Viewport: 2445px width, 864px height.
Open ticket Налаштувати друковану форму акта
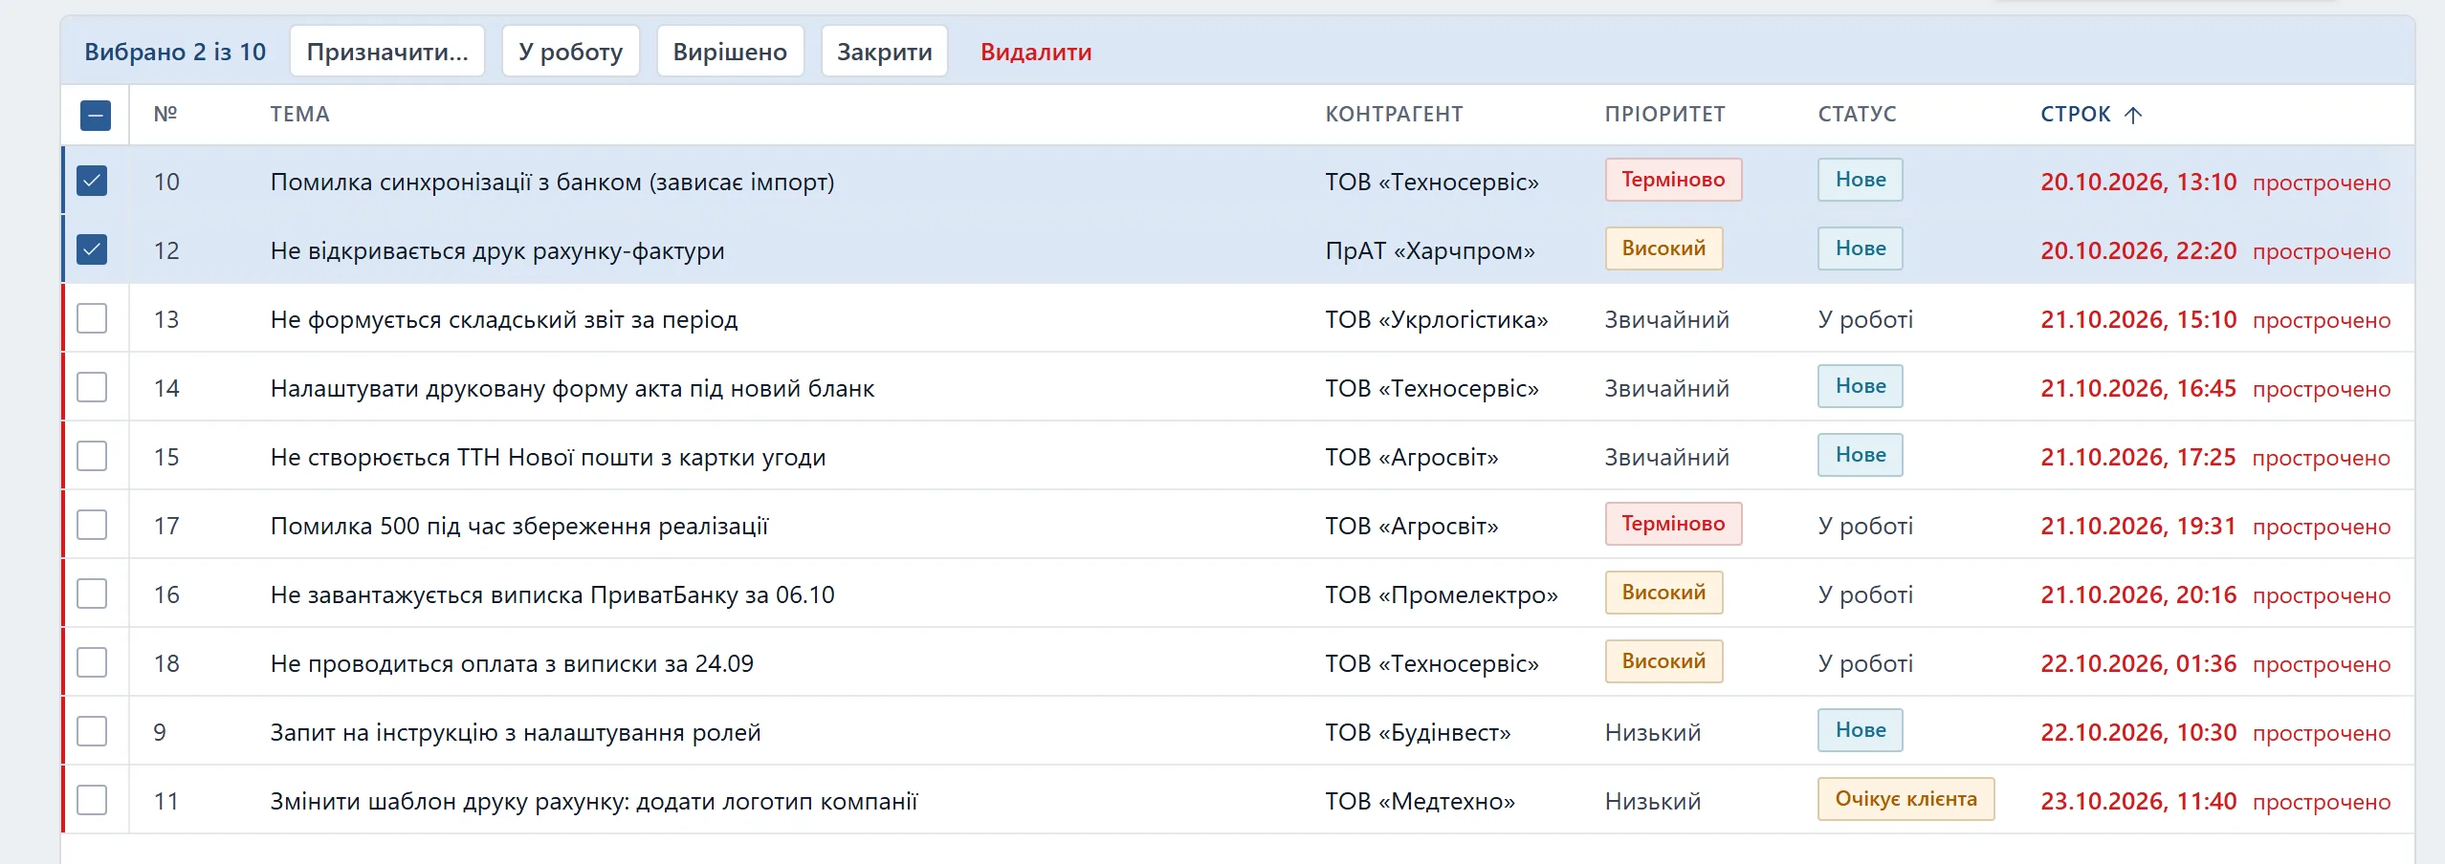coord(572,388)
